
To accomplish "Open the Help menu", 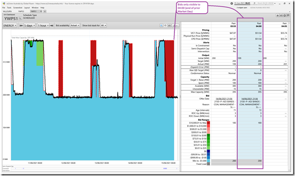I will point(42,8).
